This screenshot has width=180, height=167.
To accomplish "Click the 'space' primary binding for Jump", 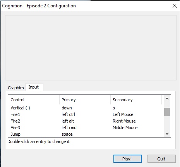I will coord(67,134).
